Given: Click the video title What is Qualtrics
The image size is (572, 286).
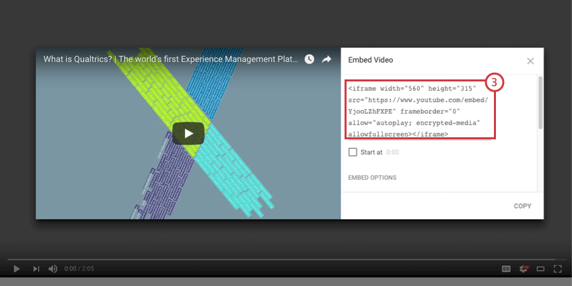Looking at the screenshot, I should pyautogui.click(x=171, y=59).
